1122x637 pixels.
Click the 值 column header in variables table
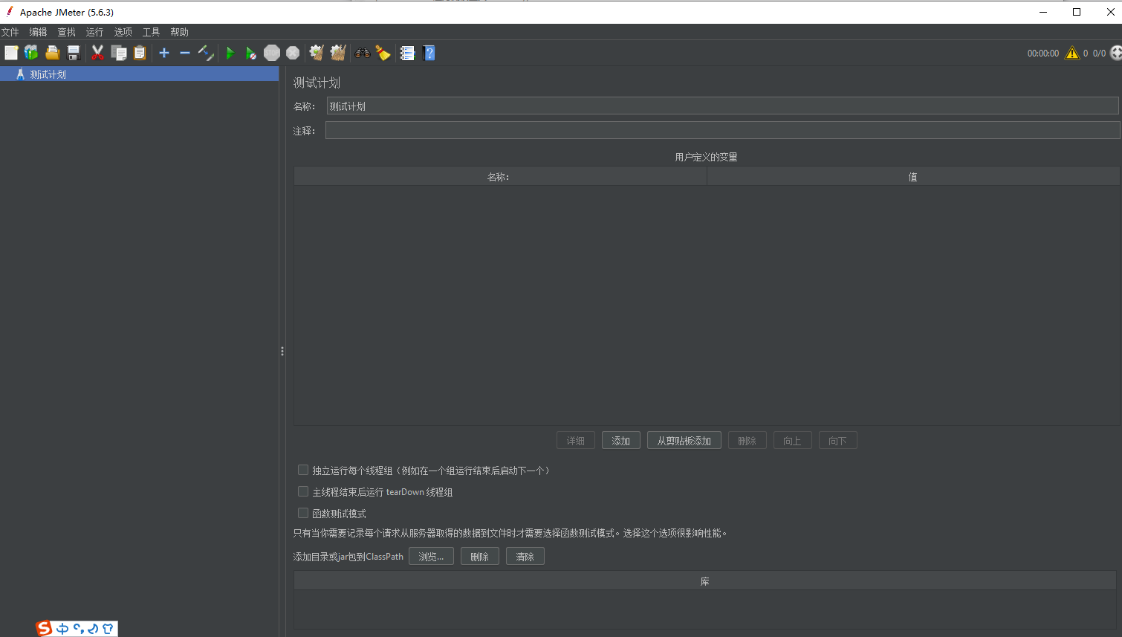(913, 177)
